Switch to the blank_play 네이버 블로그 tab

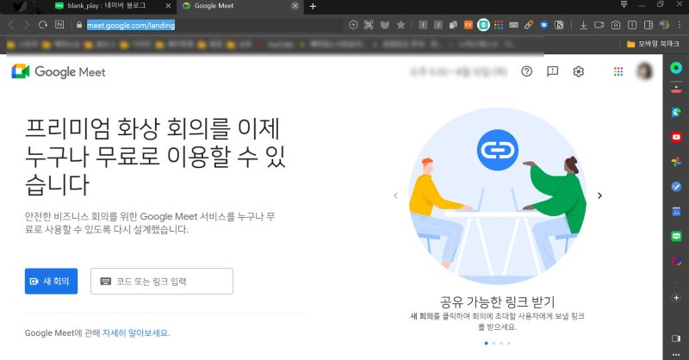pyautogui.click(x=113, y=6)
